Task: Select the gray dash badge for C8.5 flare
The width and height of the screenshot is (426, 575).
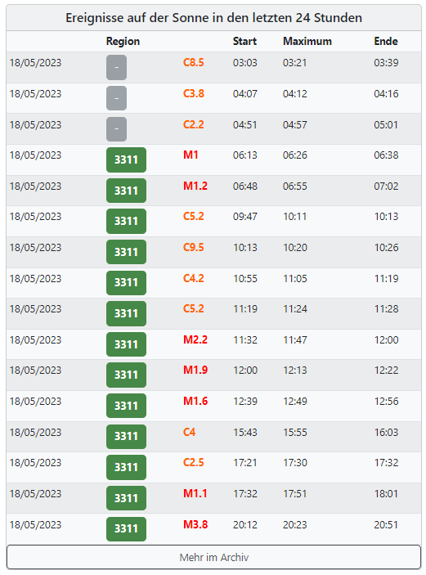Action: click(x=117, y=67)
